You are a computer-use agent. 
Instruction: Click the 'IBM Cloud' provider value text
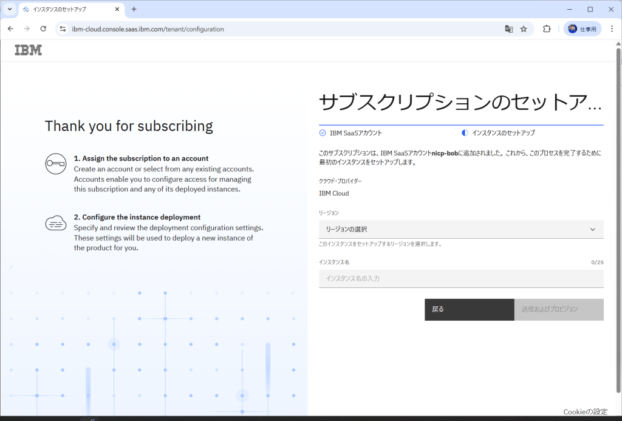pyautogui.click(x=334, y=193)
